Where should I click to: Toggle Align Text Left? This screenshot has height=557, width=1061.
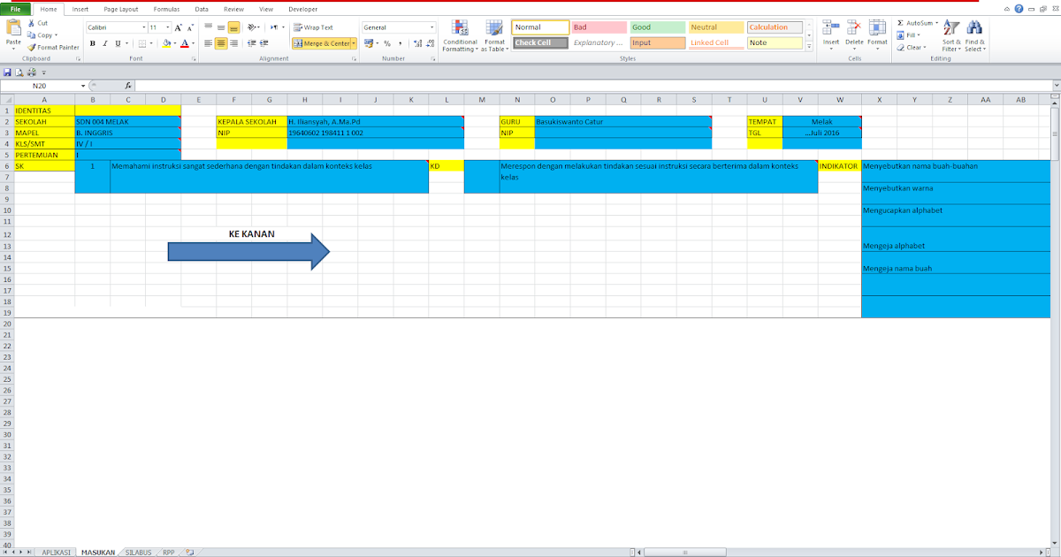[x=209, y=42]
